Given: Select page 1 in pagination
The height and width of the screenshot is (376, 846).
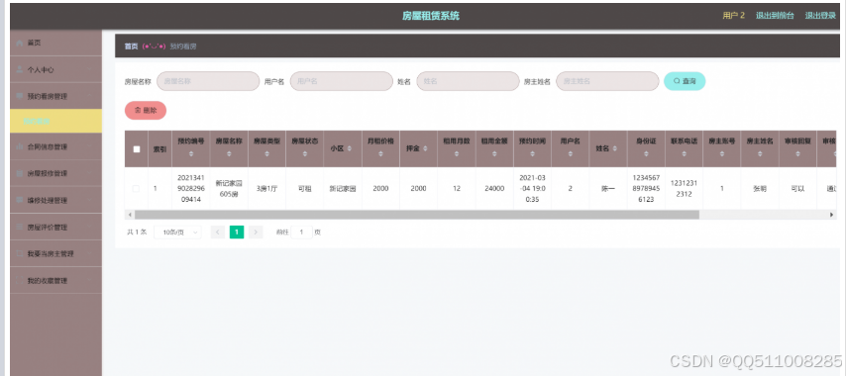Looking at the screenshot, I should (x=237, y=233).
